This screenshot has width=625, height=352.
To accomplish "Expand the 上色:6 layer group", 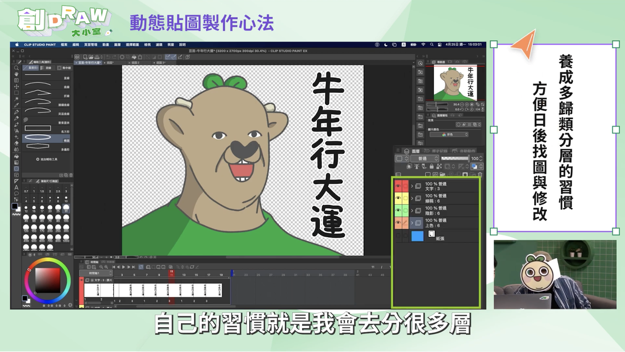I will click(x=412, y=223).
